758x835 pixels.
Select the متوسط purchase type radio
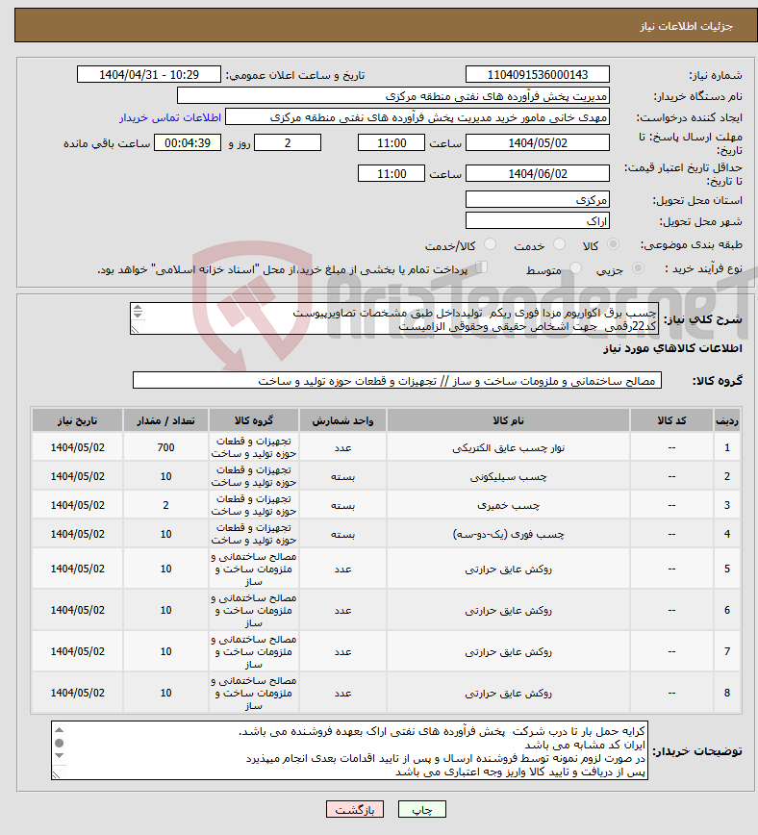575,268
